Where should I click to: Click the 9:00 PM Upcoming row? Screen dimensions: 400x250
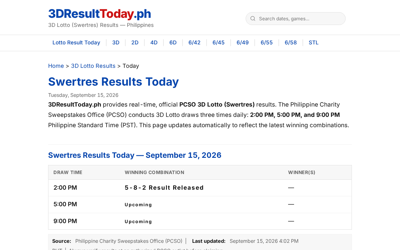point(200,221)
